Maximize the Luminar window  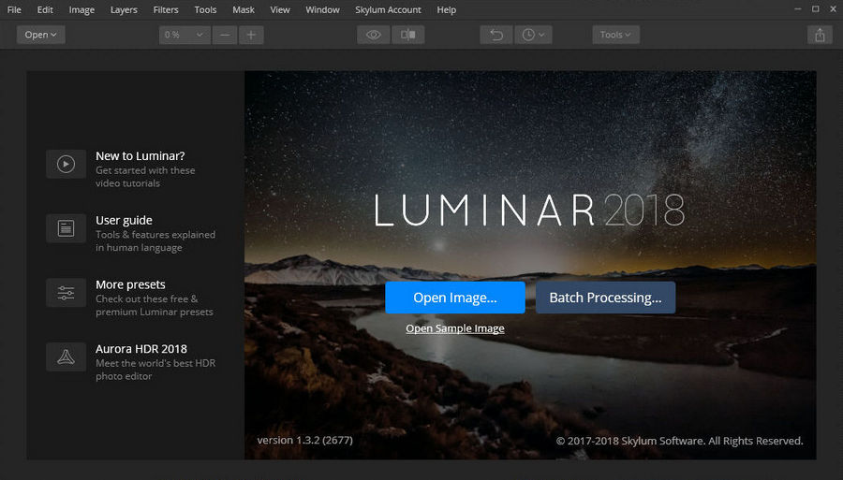(816, 9)
